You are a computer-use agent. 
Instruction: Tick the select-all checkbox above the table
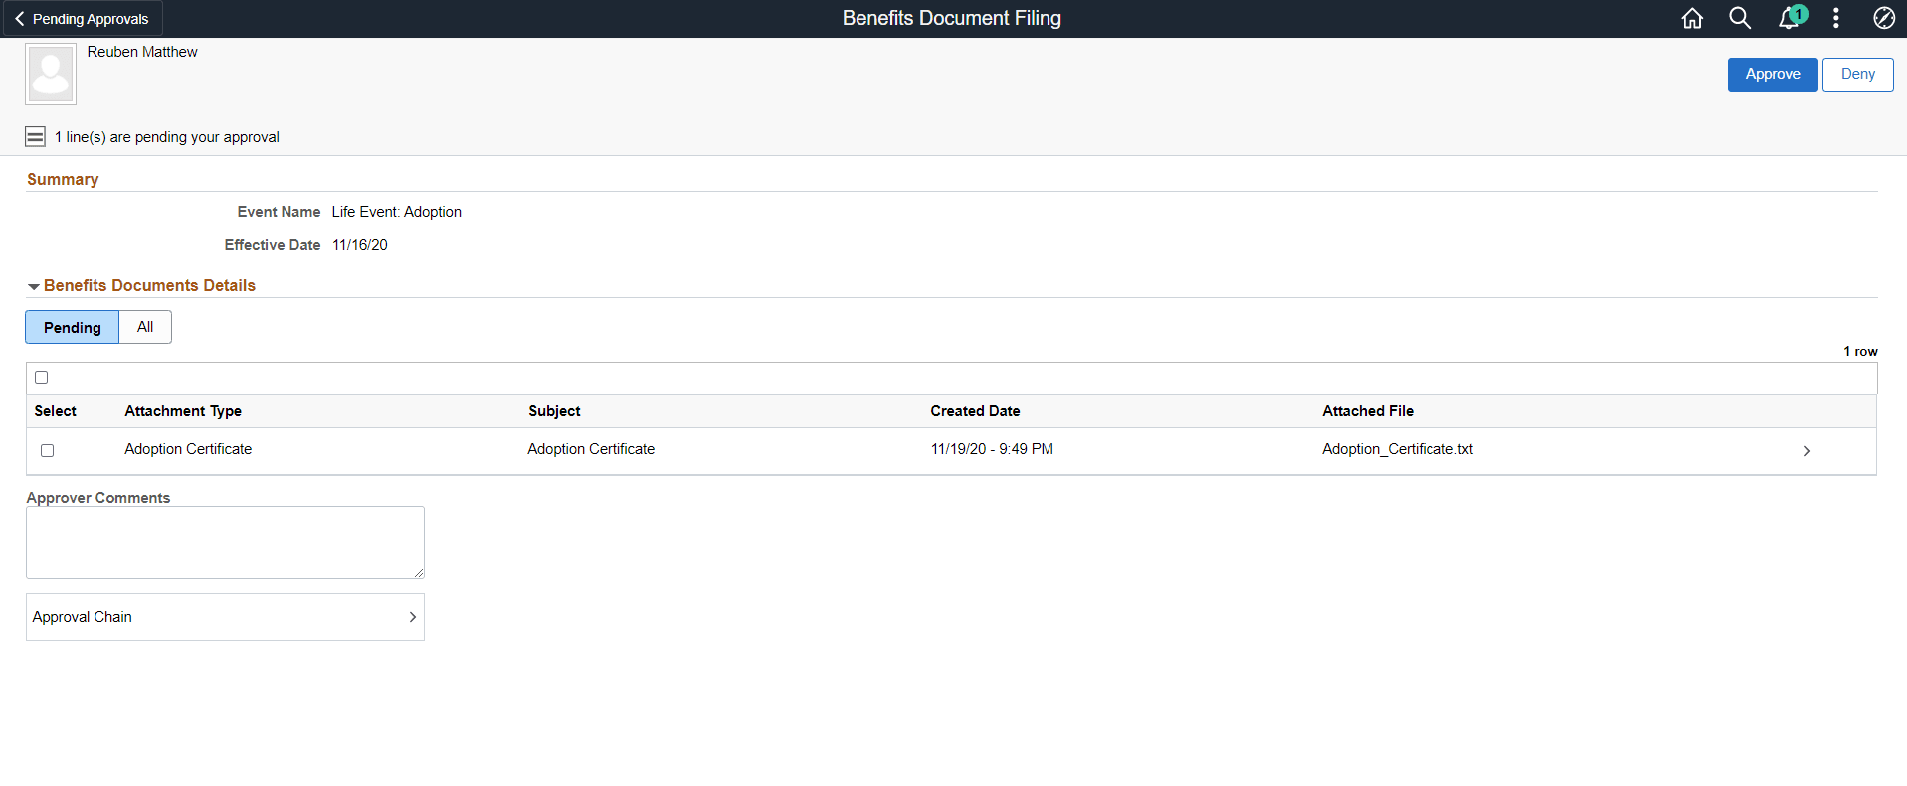coord(41,377)
